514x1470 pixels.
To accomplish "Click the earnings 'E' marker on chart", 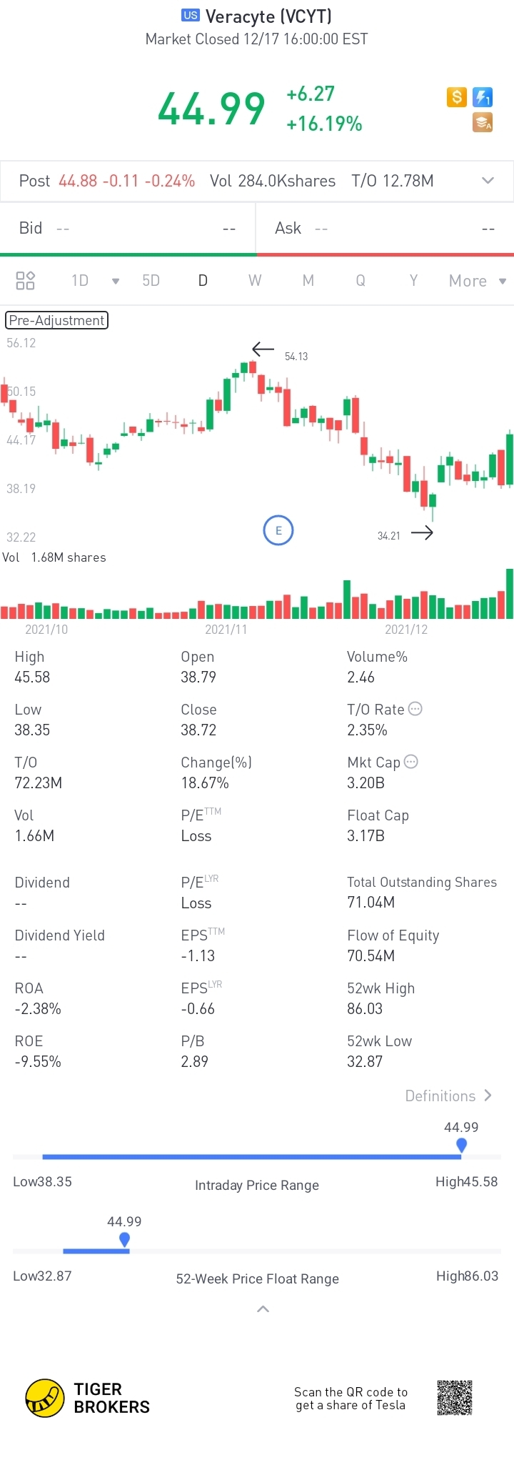I will coord(278,530).
